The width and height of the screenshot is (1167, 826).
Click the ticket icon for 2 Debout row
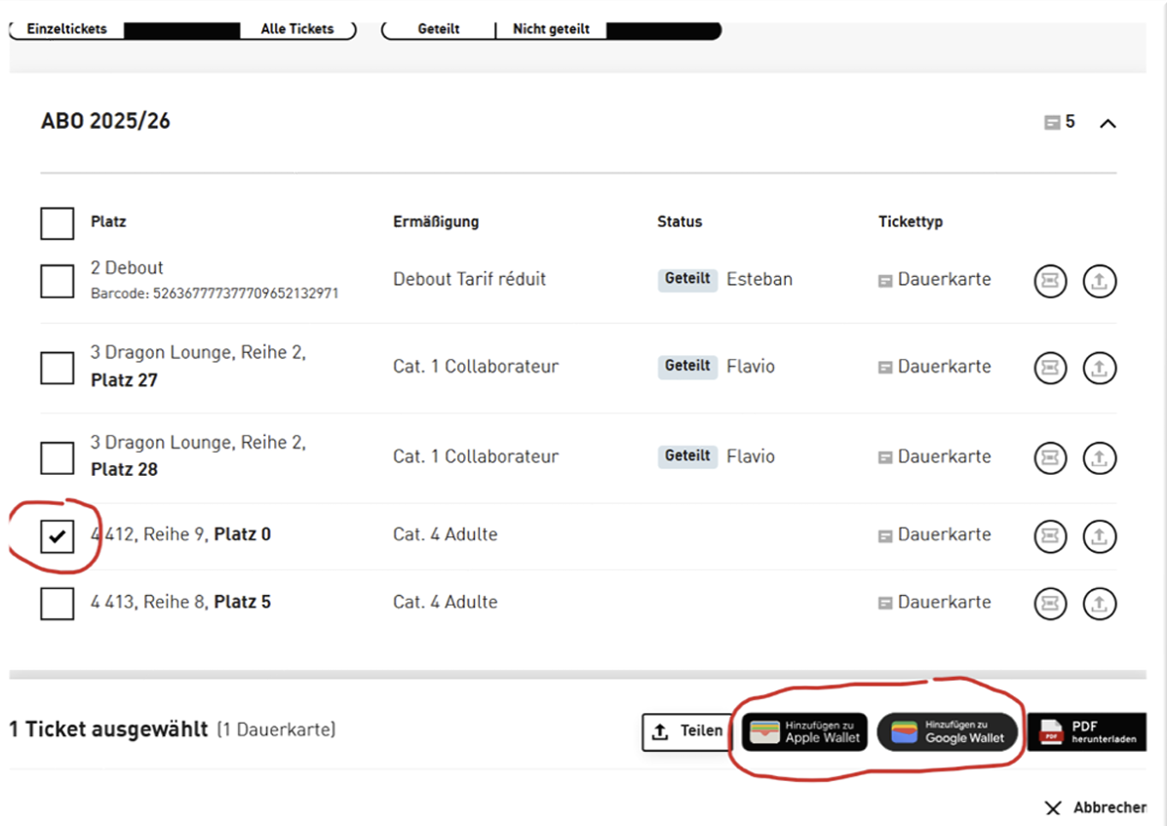pos(1050,281)
